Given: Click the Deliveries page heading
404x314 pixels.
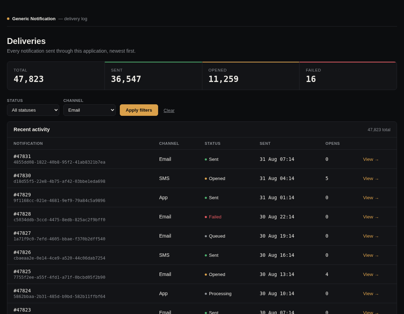Looking at the screenshot, I should pyautogui.click(x=26, y=41).
